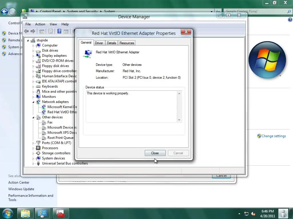Click the muted volume tray icon

click(254, 214)
